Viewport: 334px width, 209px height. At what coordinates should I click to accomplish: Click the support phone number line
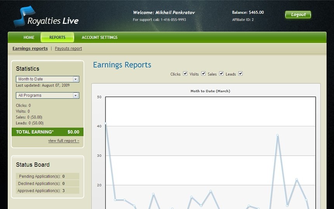159,19
